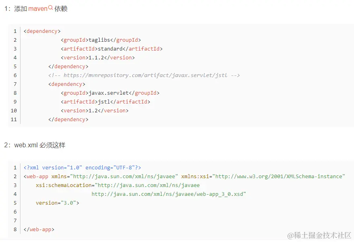The height and width of the screenshot is (242, 354).
Task: Click the jstl artifactId code line
Action: 105,102
